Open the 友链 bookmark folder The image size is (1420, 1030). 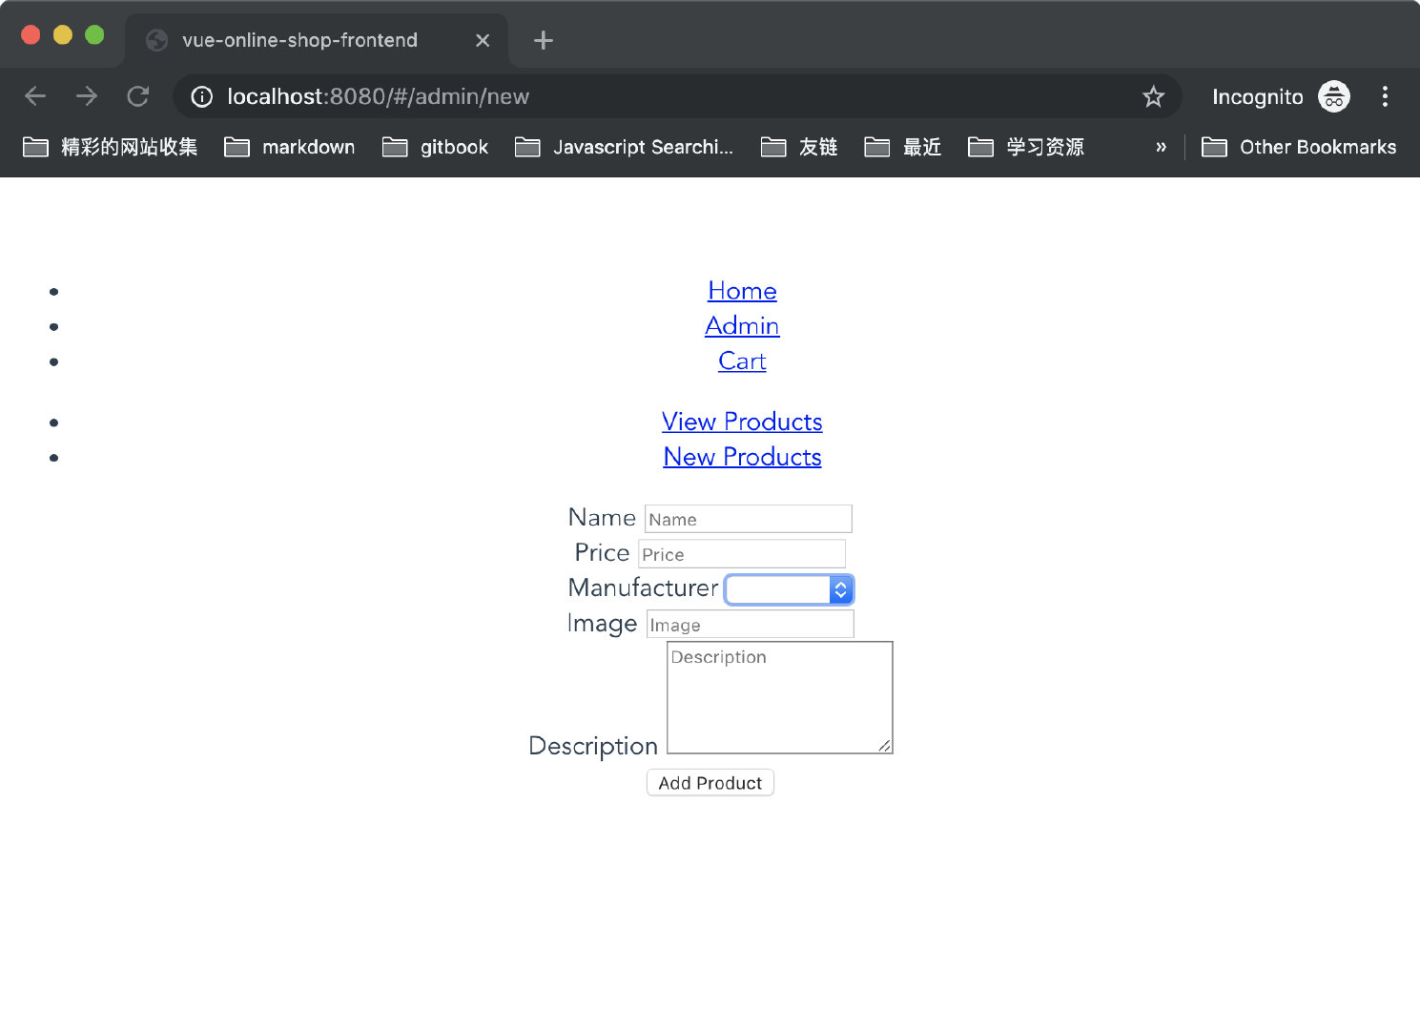[800, 147]
